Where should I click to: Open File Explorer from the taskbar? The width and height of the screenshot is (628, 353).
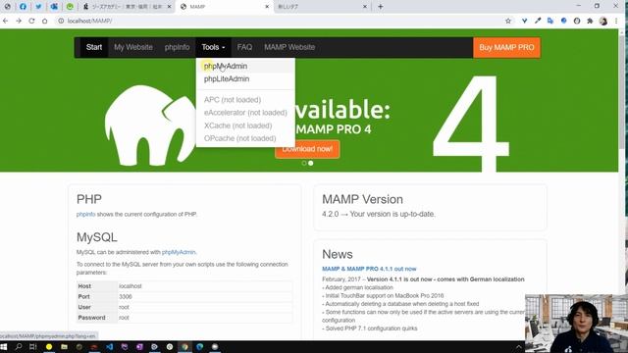tap(64, 346)
